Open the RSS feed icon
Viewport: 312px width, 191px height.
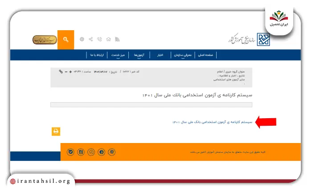117,39
